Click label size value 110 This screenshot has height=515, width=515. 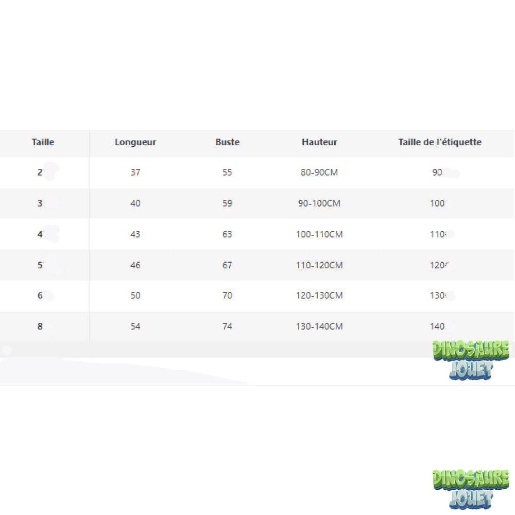pyautogui.click(x=437, y=234)
